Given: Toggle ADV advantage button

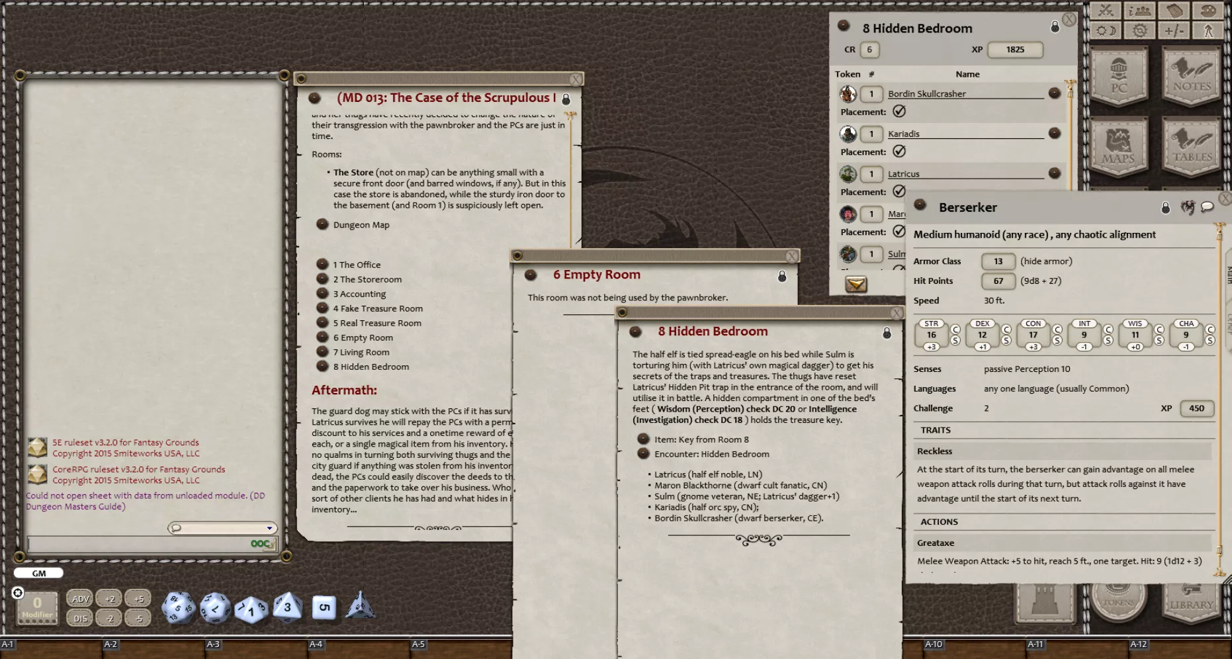Looking at the screenshot, I should [x=80, y=599].
